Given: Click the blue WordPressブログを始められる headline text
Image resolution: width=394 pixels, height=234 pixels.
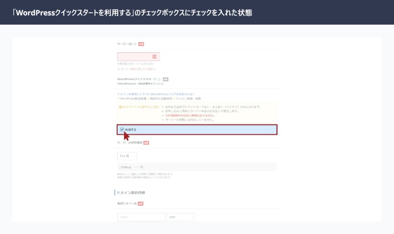Looking at the screenshot, I should [156, 94].
